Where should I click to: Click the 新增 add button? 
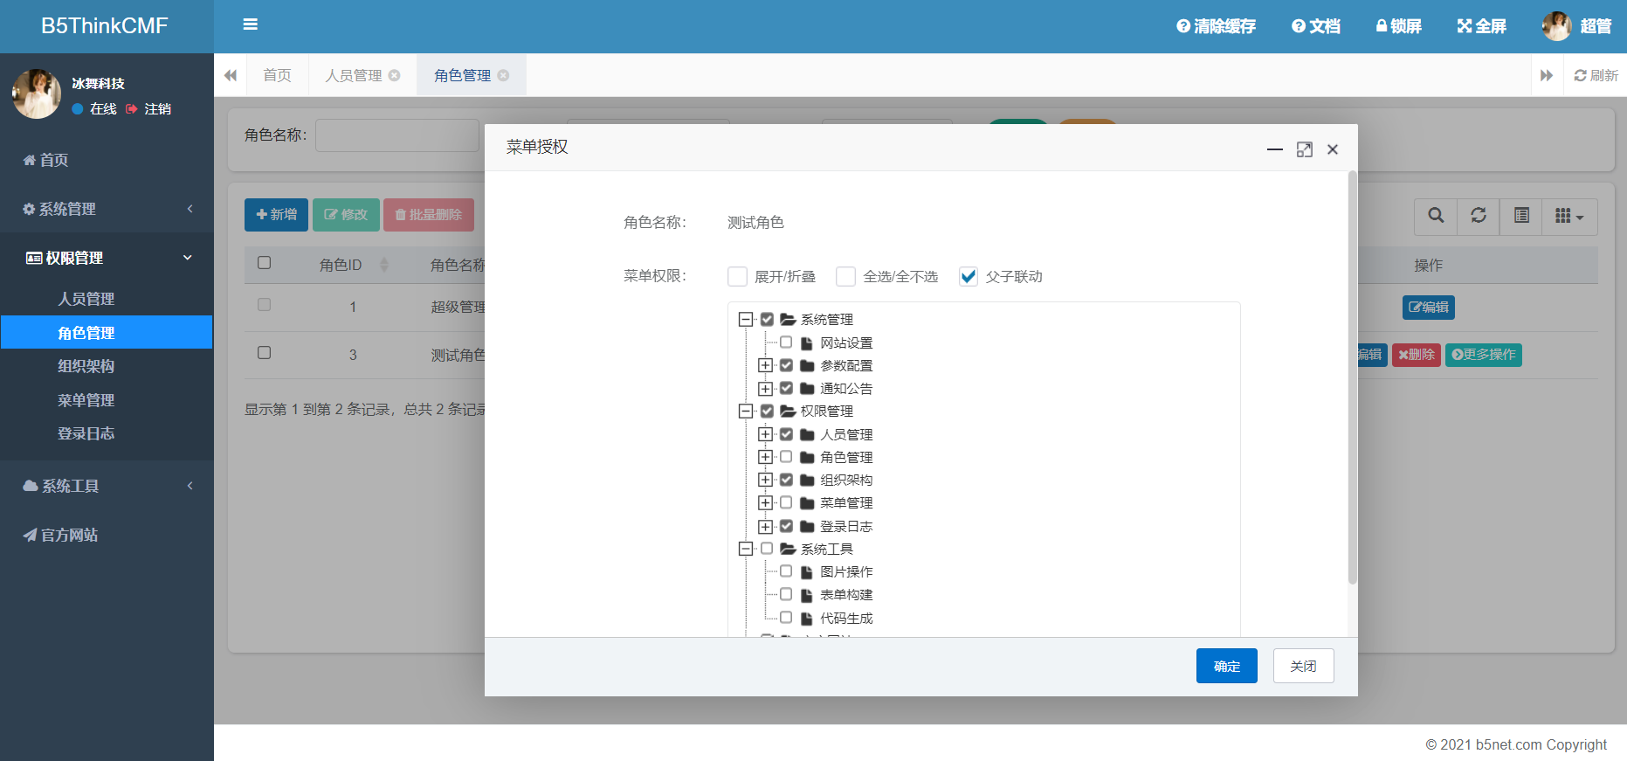276,214
